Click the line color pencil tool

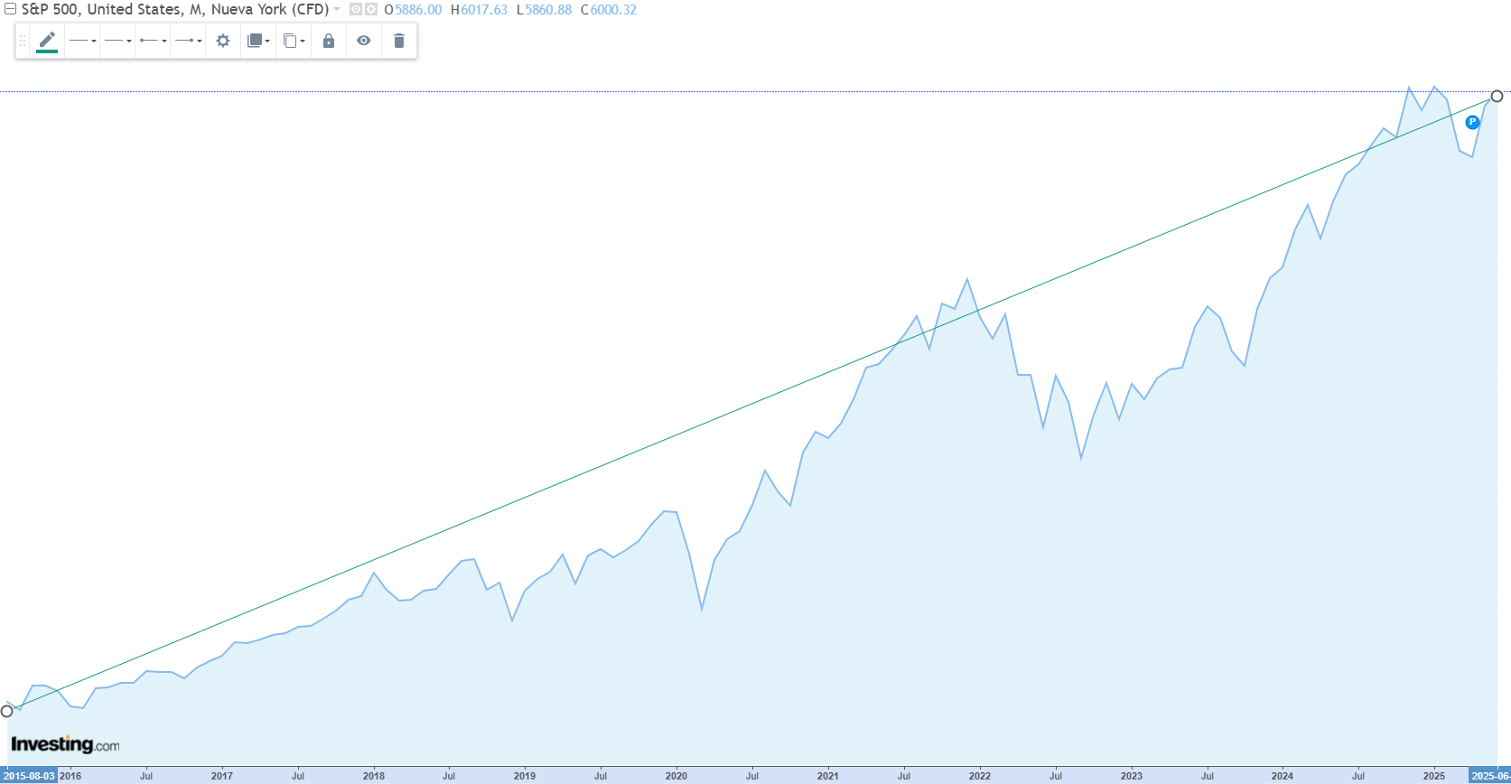47,41
